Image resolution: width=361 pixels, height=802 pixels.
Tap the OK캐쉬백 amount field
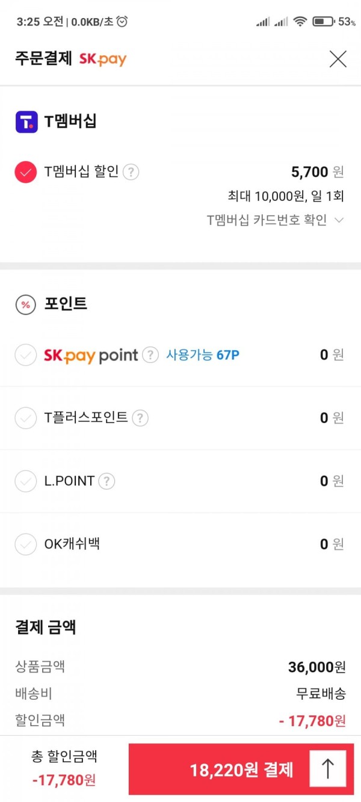332,544
